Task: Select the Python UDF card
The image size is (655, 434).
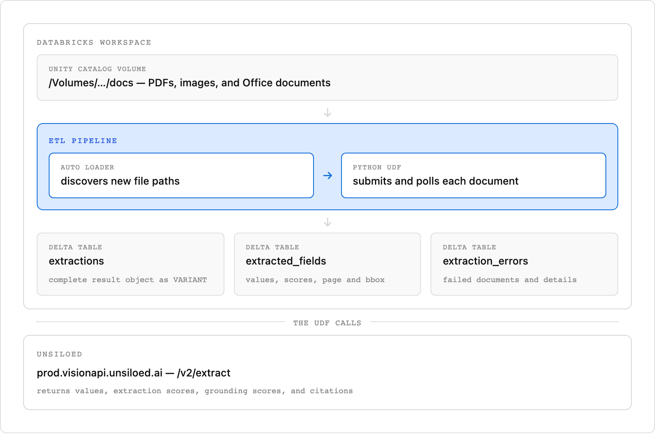Action: (x=474, y=175)
